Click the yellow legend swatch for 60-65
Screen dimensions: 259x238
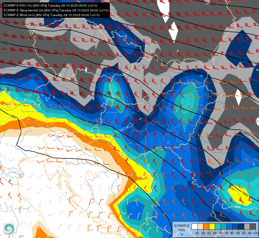[x=212, y=226]
